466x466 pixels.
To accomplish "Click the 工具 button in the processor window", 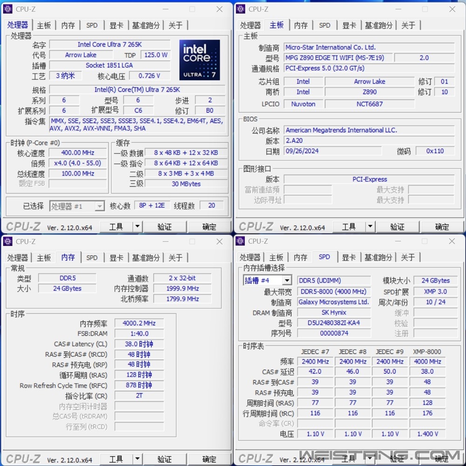I will coord(116,227).
